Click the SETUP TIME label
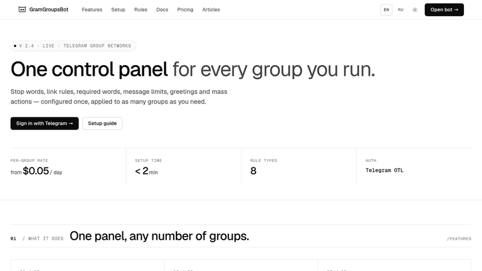The width and height of the screenshot is (482, 271). pos(148,160)
